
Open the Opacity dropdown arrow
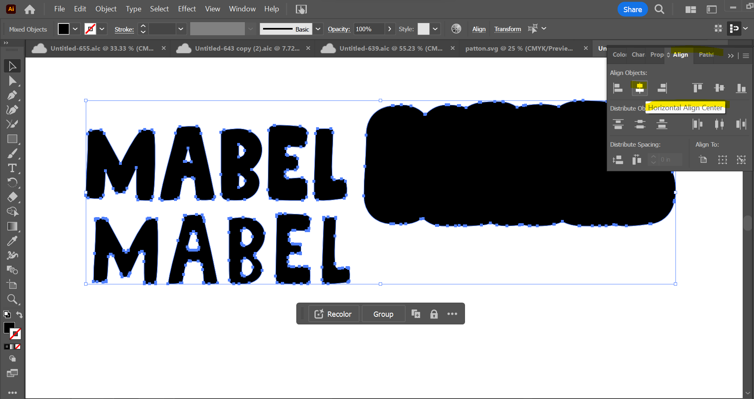click(x=389, y=29)
